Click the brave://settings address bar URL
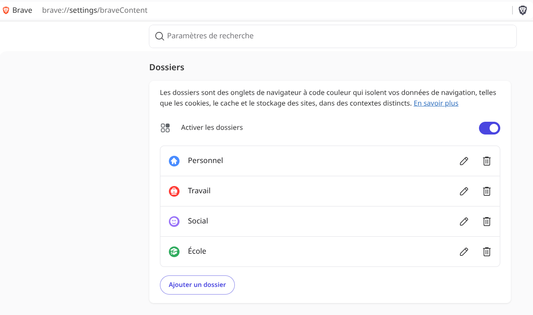 (x=95, y=10)
